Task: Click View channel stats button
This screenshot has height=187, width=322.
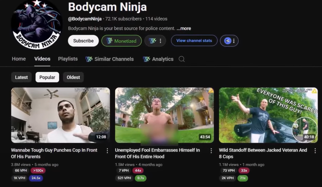Action: (194, 41)
